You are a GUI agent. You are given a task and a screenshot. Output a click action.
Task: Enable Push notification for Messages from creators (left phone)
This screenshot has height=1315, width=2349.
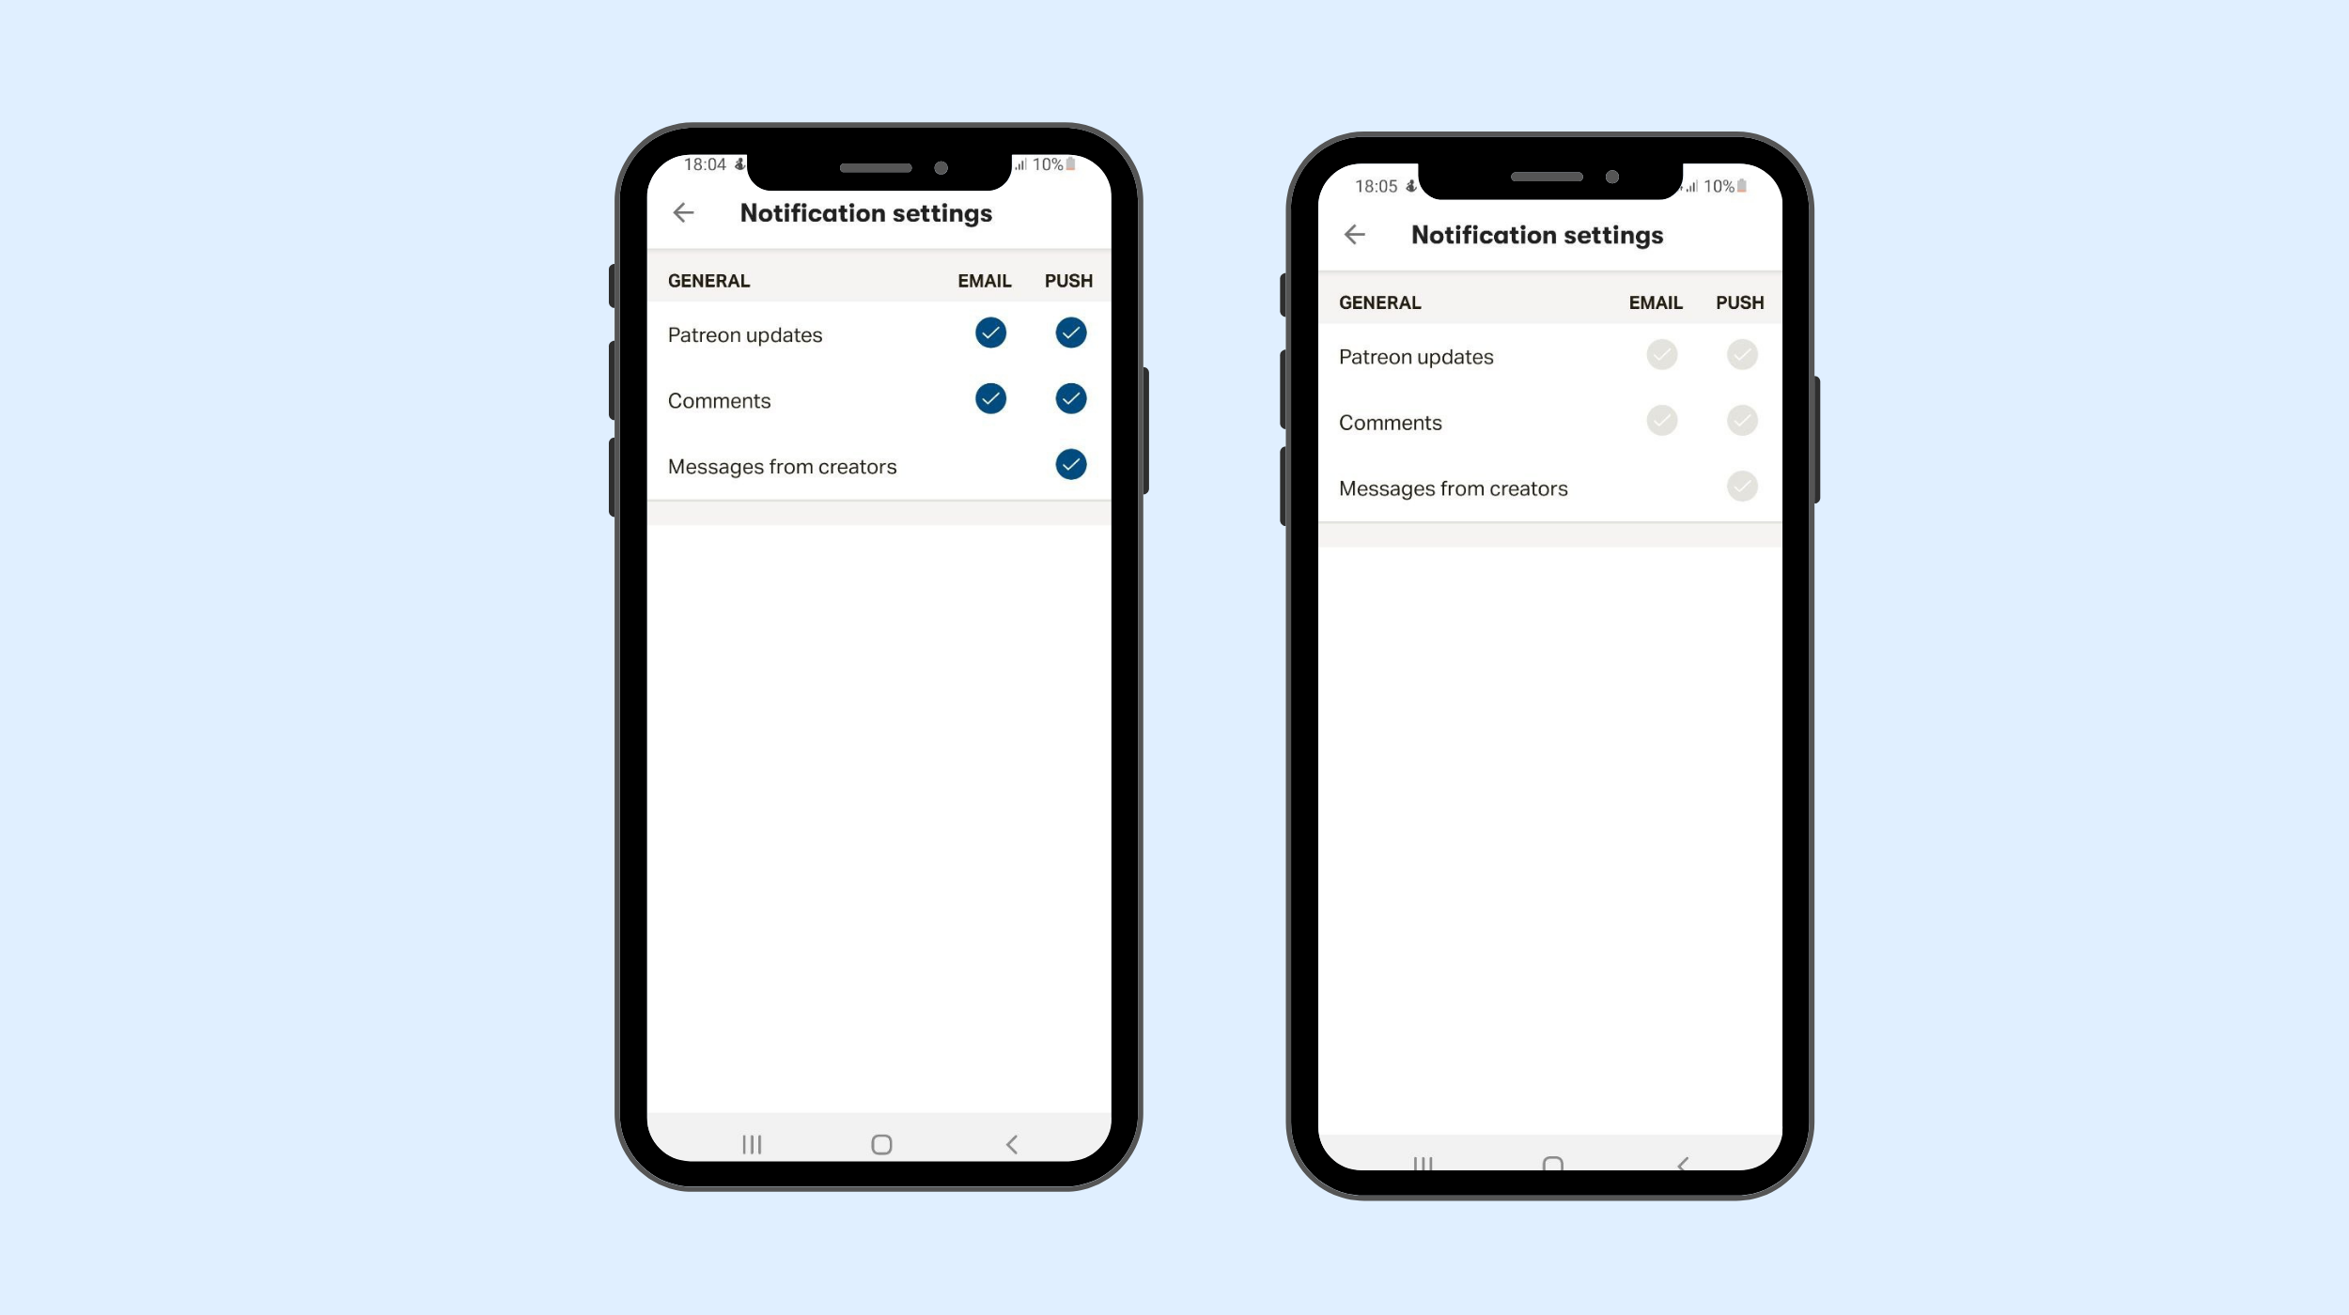pyautogui.click(x=1068, y=465)
